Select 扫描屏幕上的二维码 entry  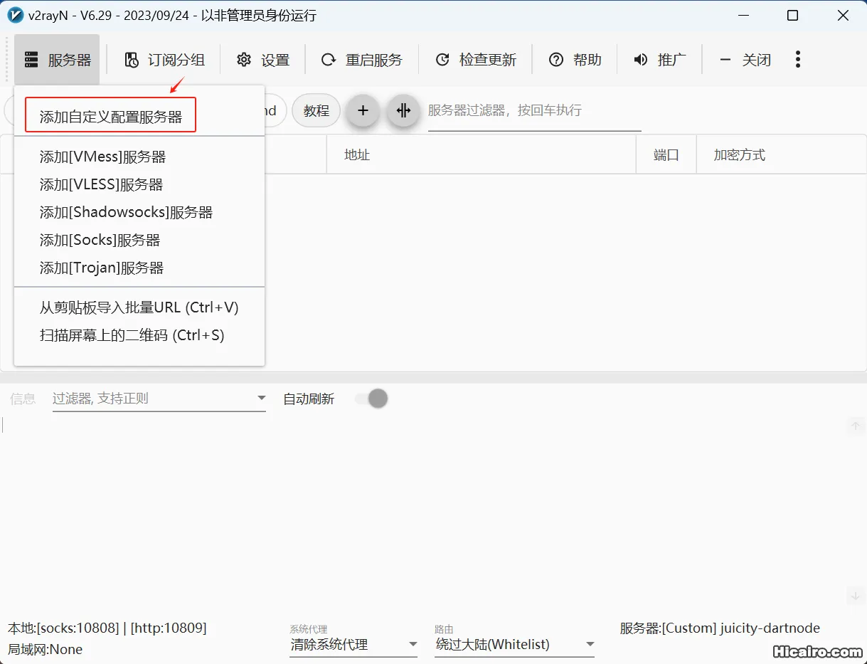point(139,335)
